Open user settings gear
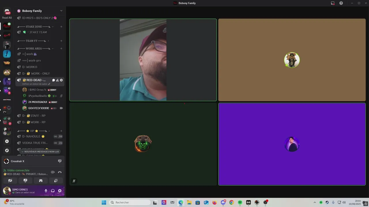The image size is (369, 207). point(60,191)
